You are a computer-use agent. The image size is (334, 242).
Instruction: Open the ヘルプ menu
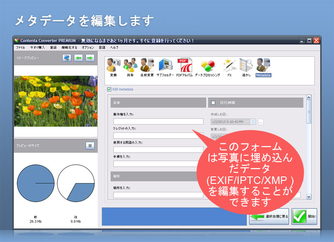114,48
